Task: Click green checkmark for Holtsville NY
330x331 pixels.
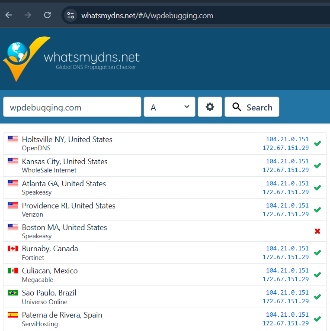Action: click(317, 143)
